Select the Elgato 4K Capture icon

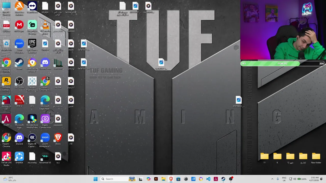pos(32,140)
